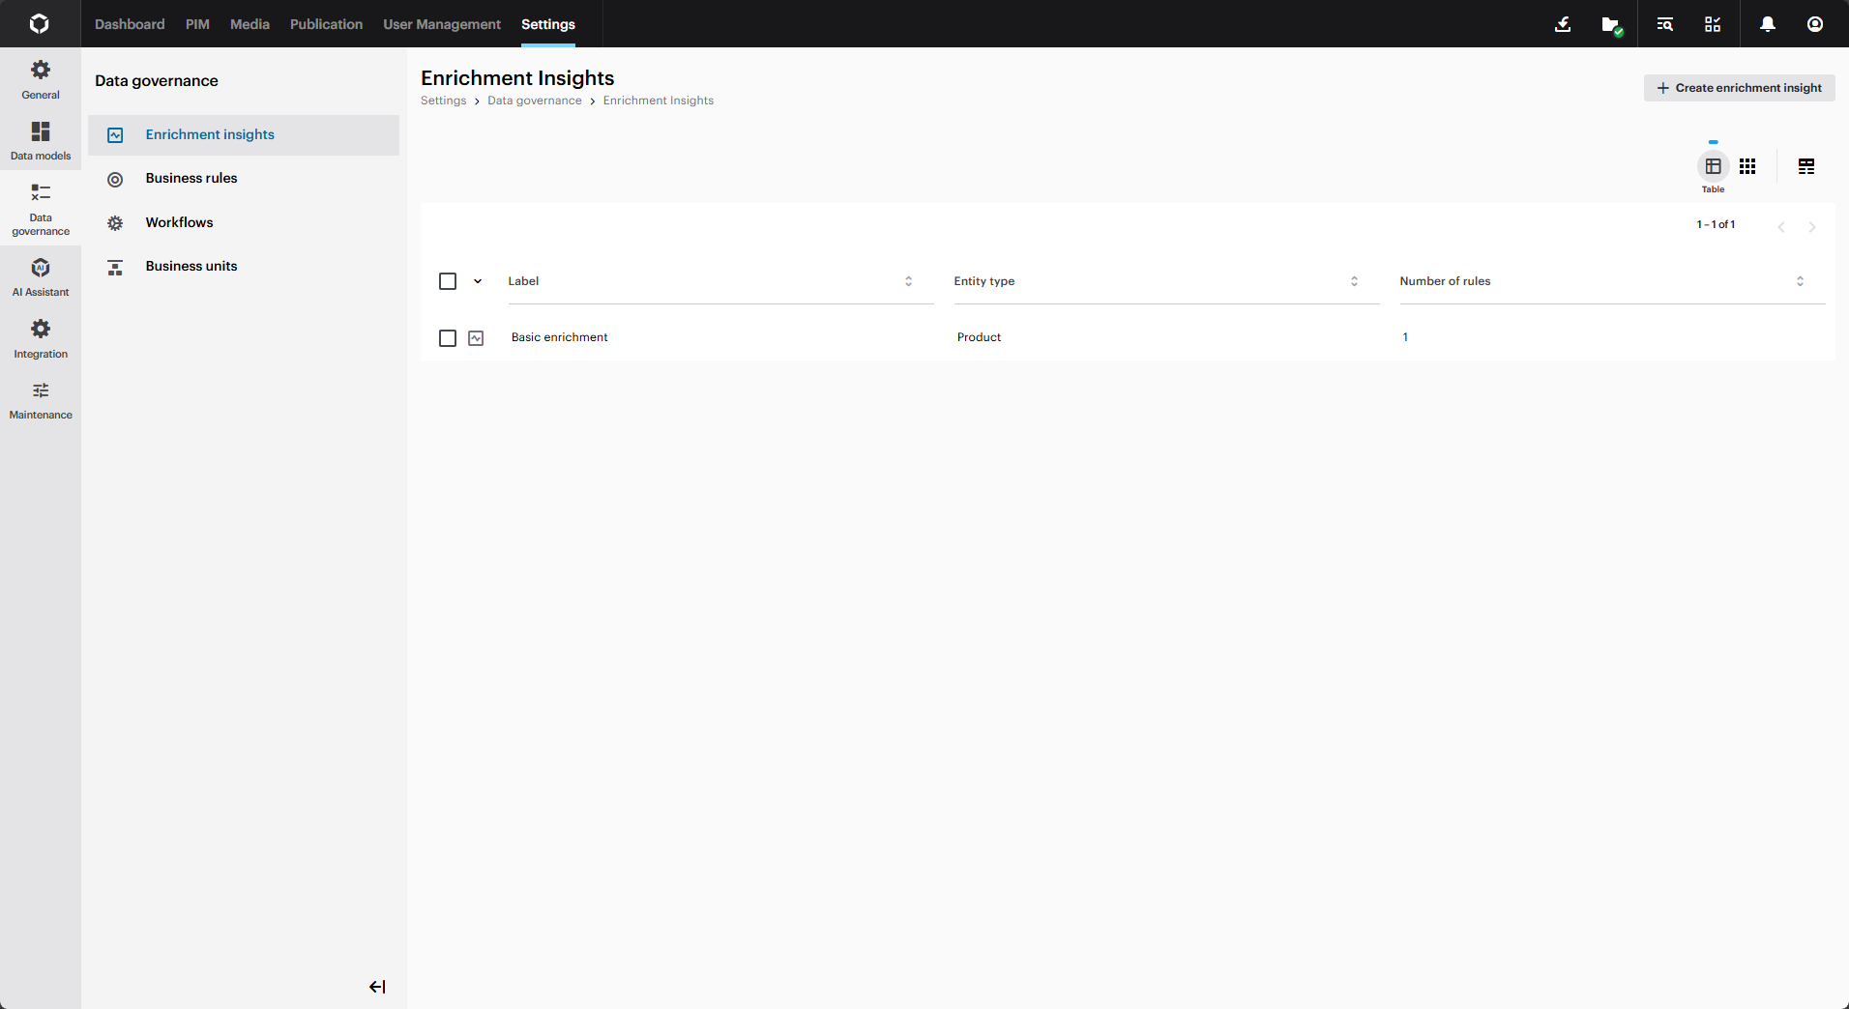
Task: Toggle sorting on the Label column
Action: point(908,281)
